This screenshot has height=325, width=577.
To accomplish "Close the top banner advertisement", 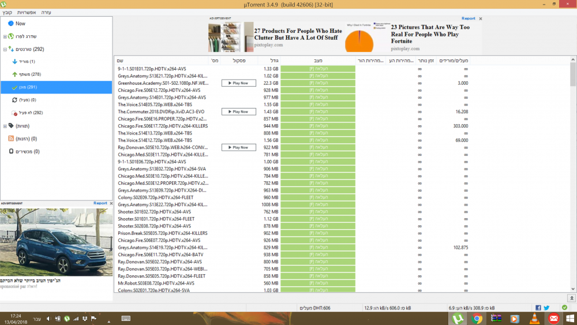I will click(x=481, y=18).
